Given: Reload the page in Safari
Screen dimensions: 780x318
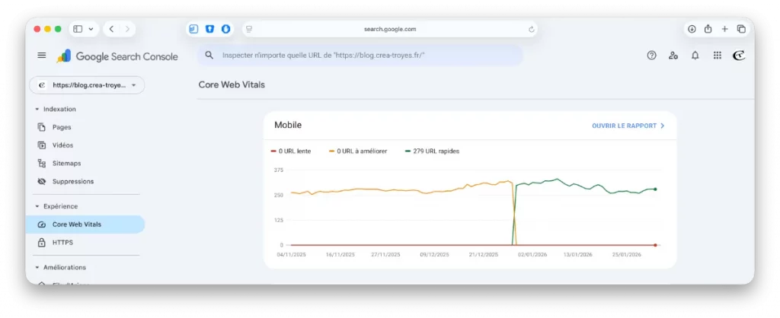Looking at the screenshot, I should tap(531, 29).
